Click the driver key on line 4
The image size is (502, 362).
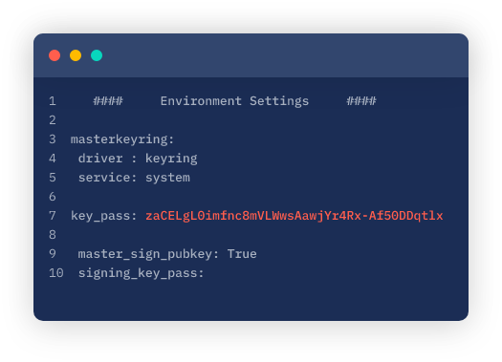coord(100,159)
